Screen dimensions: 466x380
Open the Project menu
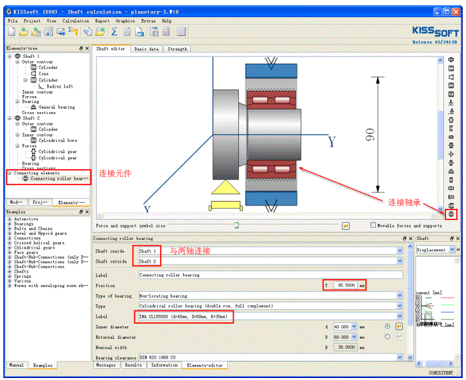click(x=32, y=21)
